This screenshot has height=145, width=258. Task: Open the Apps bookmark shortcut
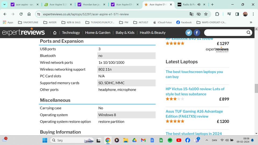[8, 22]
